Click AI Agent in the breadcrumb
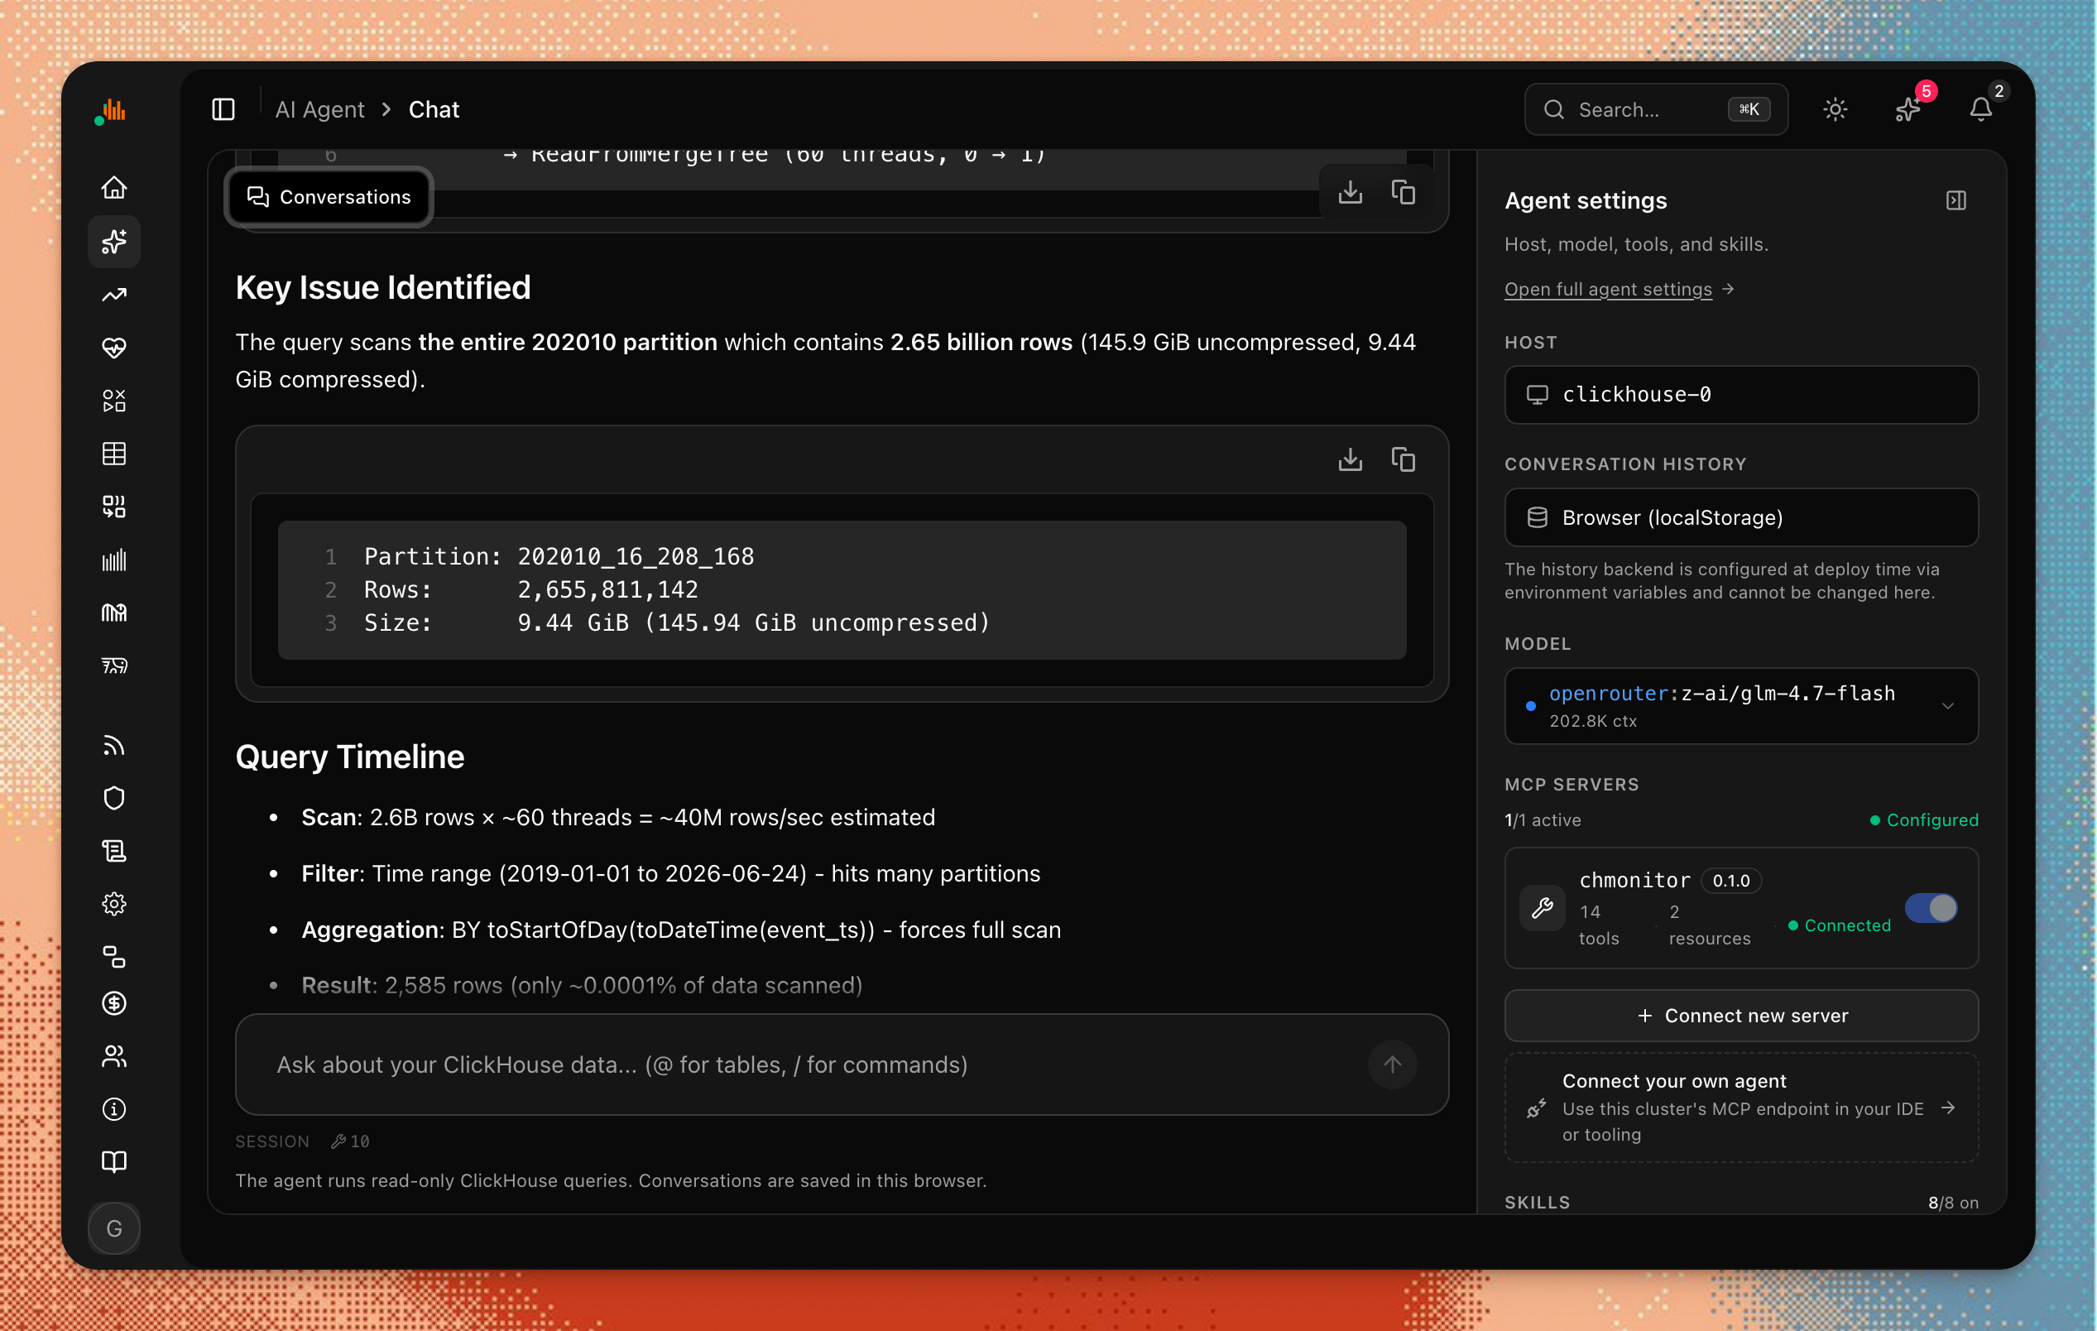Viewport: 2097px width, 1331px height. pos(319,110)
